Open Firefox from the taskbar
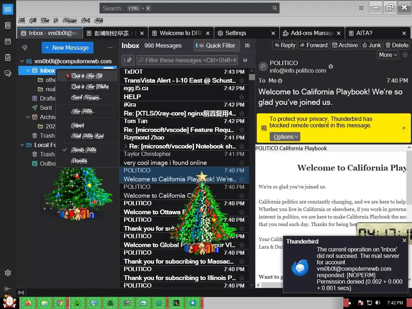Screen dimensions: 412x309 (x=28, y=303)
